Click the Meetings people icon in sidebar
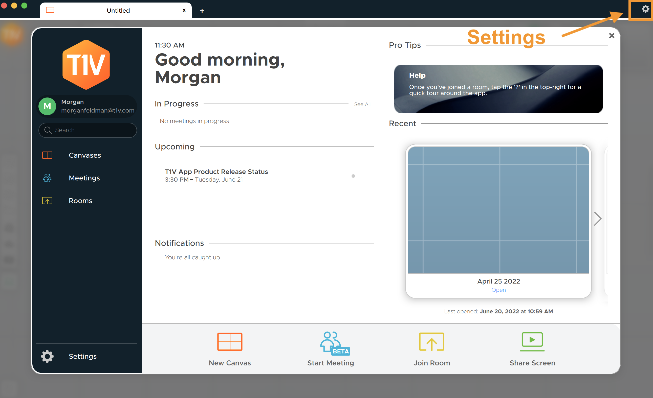653x398 pixels. point(47,178)
